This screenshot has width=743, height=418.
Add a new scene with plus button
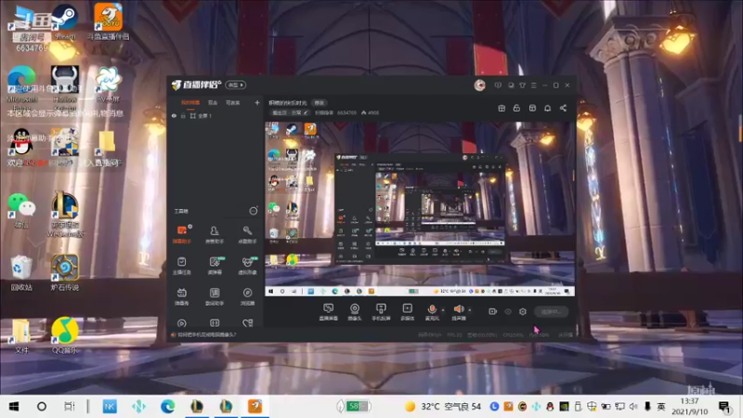click(257, 102)
